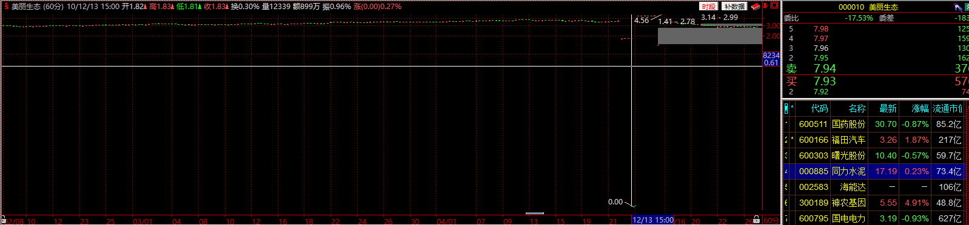
Task: Click the red chip icon beside 补数据
Action: (x=755, y=6)
